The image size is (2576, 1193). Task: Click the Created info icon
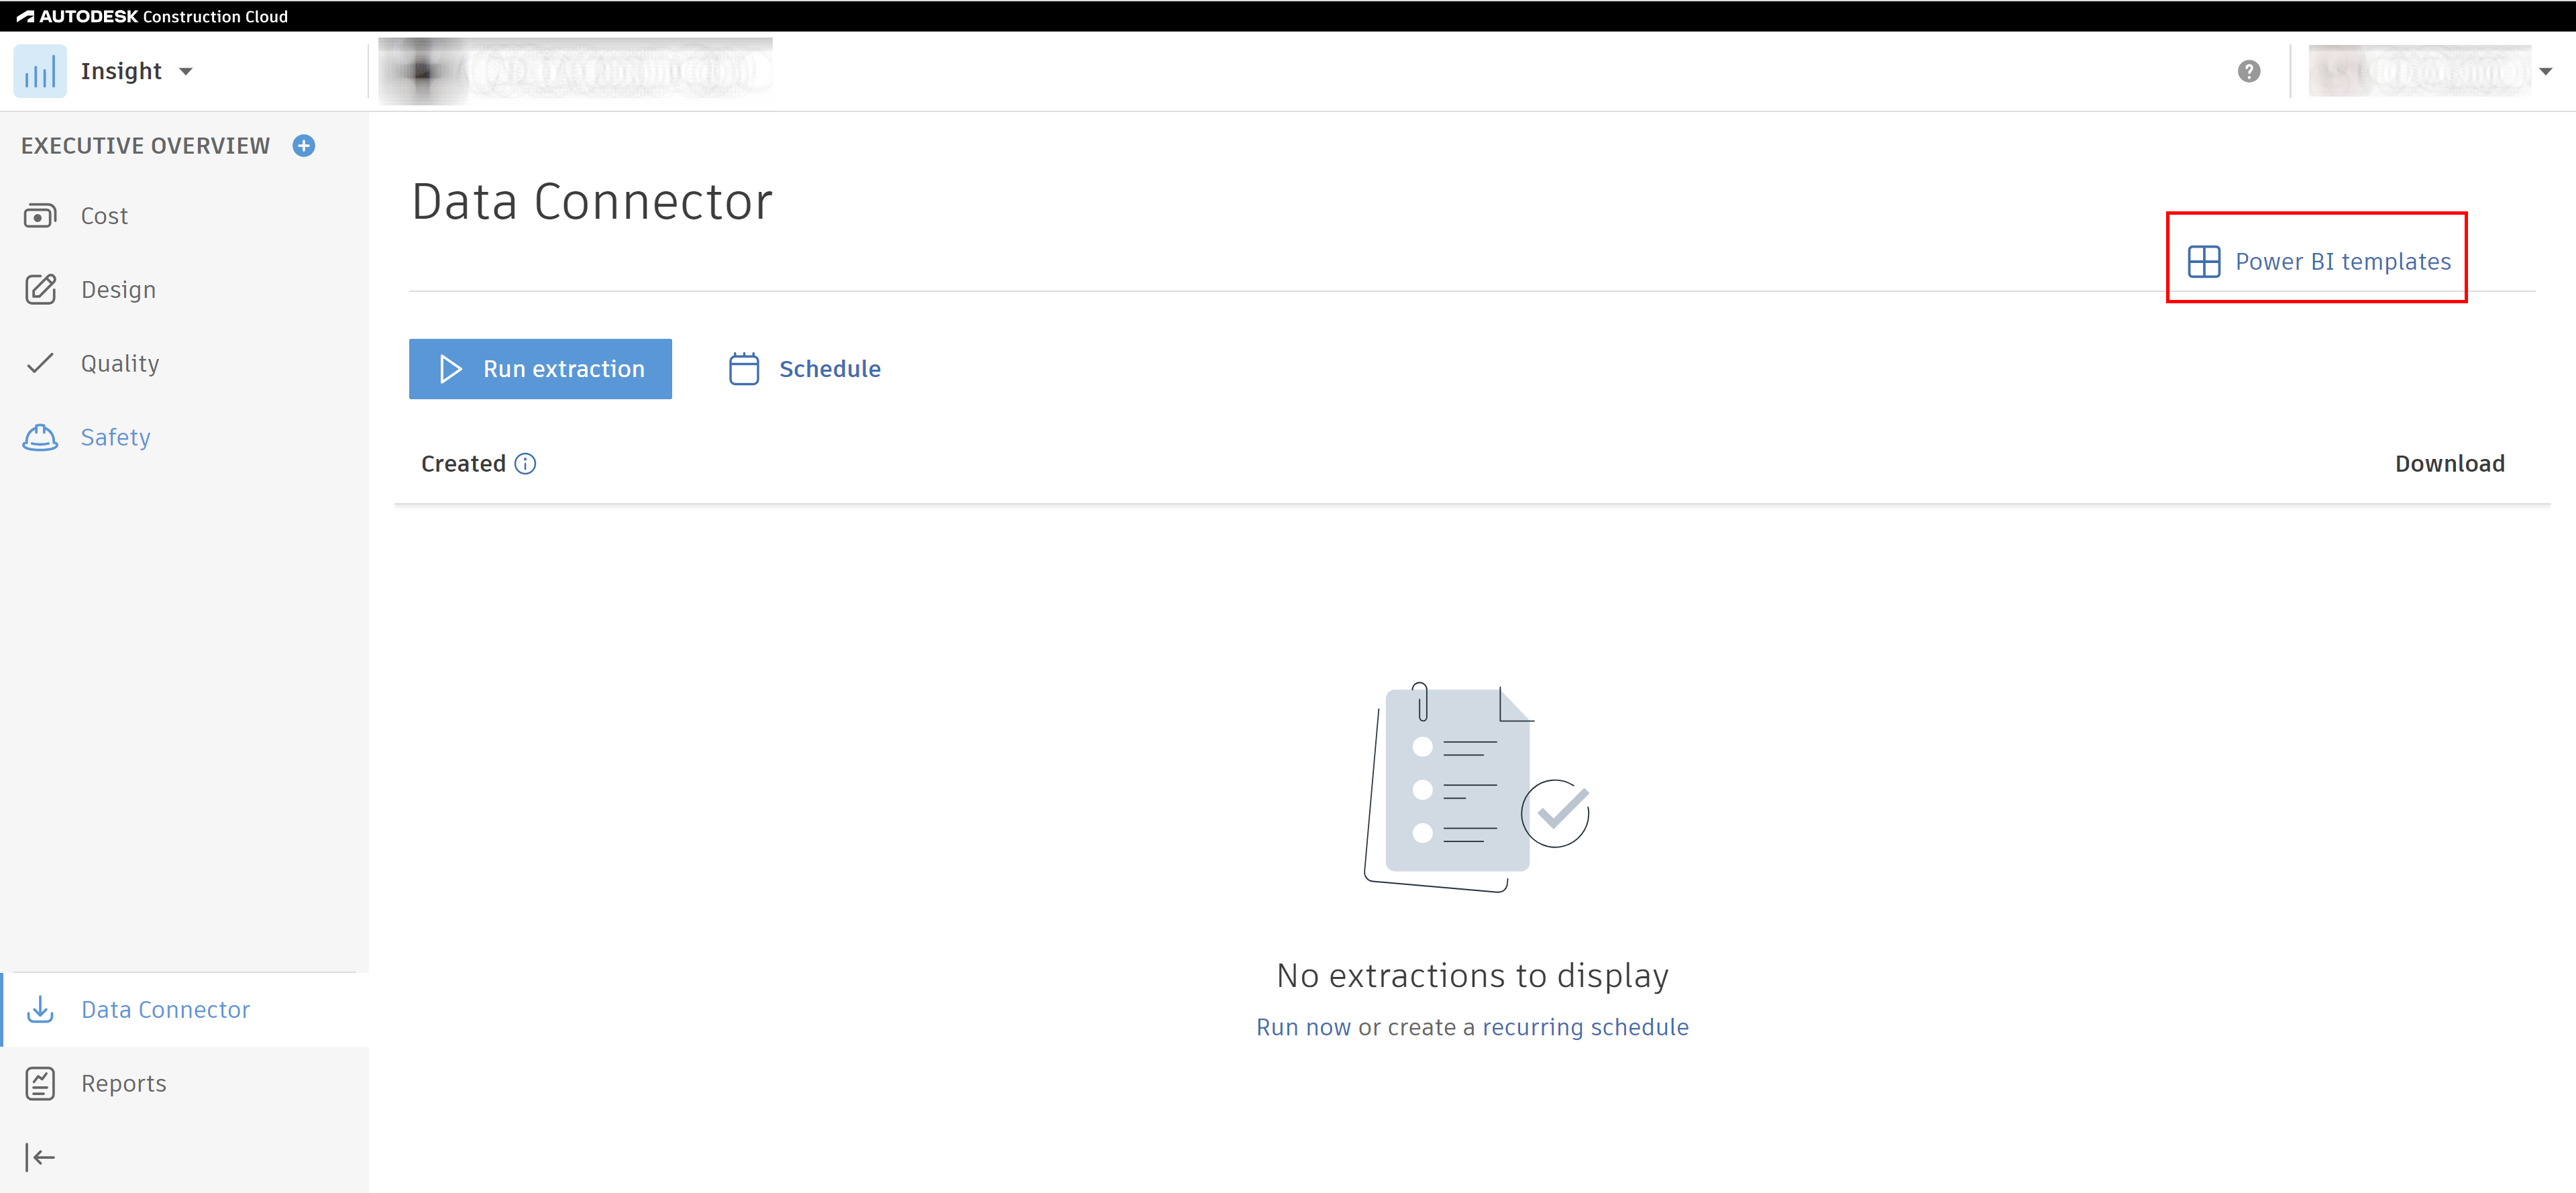click(525, 464)
